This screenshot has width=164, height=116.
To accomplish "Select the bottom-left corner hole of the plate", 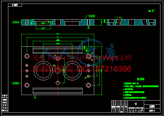I will [x=27, y=85].
